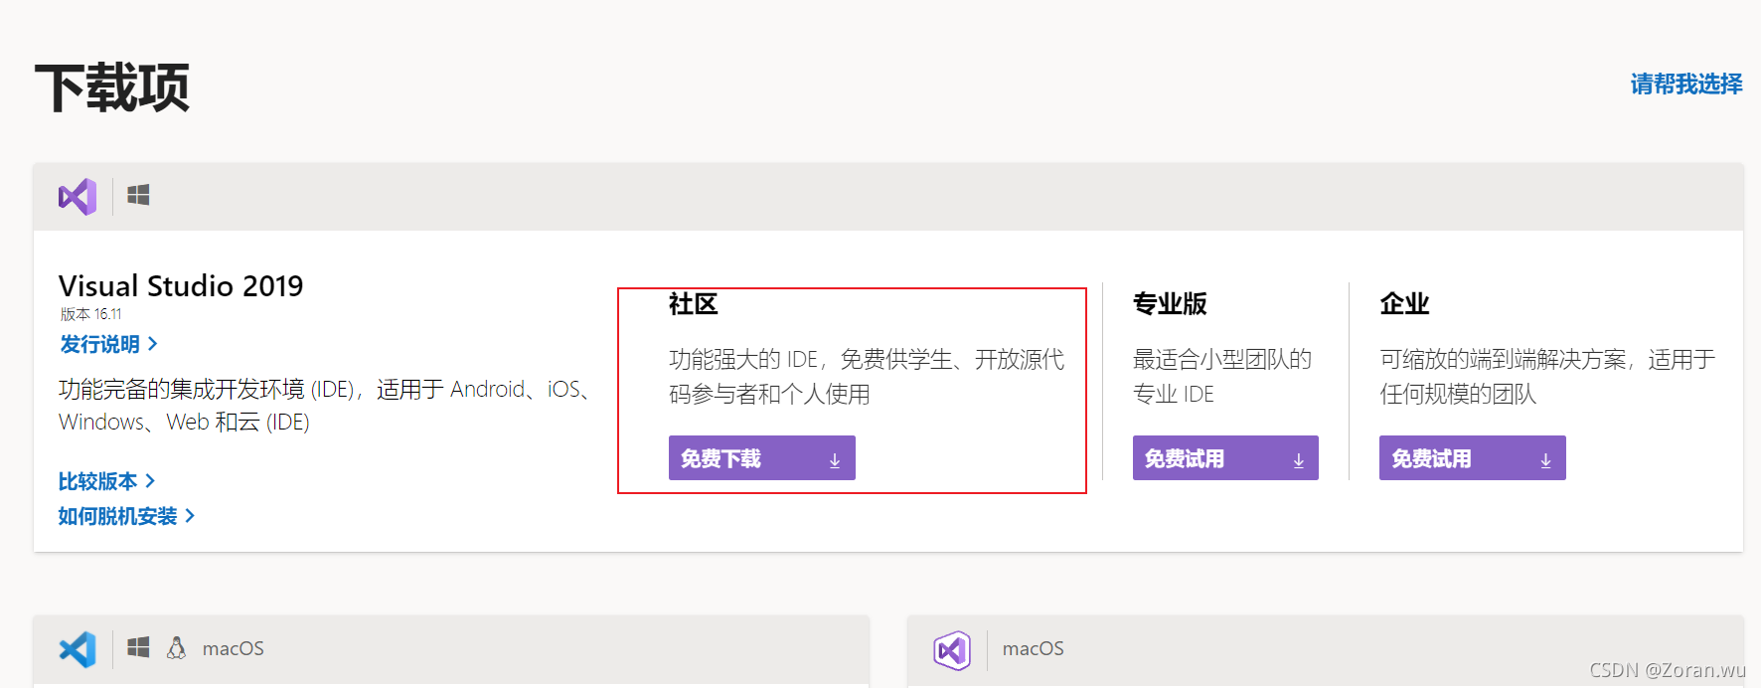Click the Windows icon in VS Code card
Viewport: 1761px width, 688px height.
pos(138,647)
